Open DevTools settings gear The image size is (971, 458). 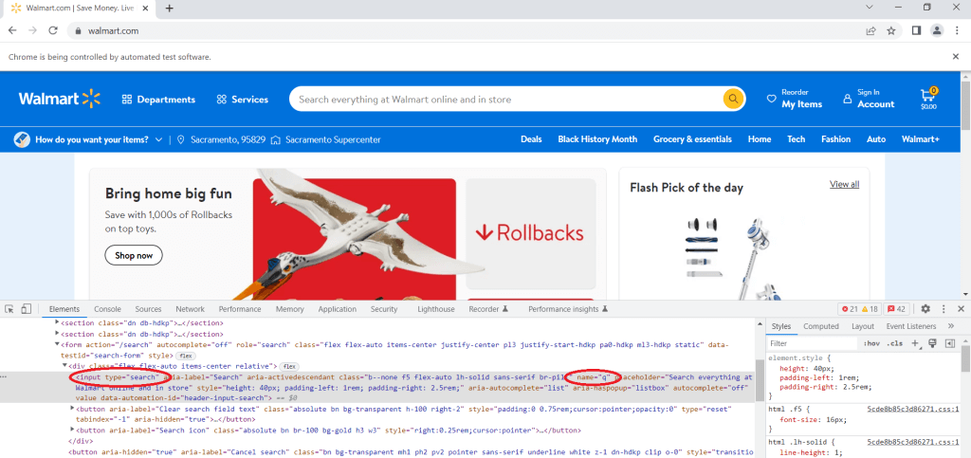tap(925, 309)
